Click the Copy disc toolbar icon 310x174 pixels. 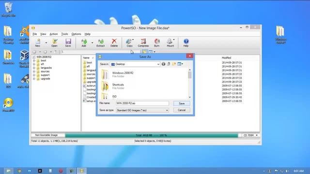(129, 43)
